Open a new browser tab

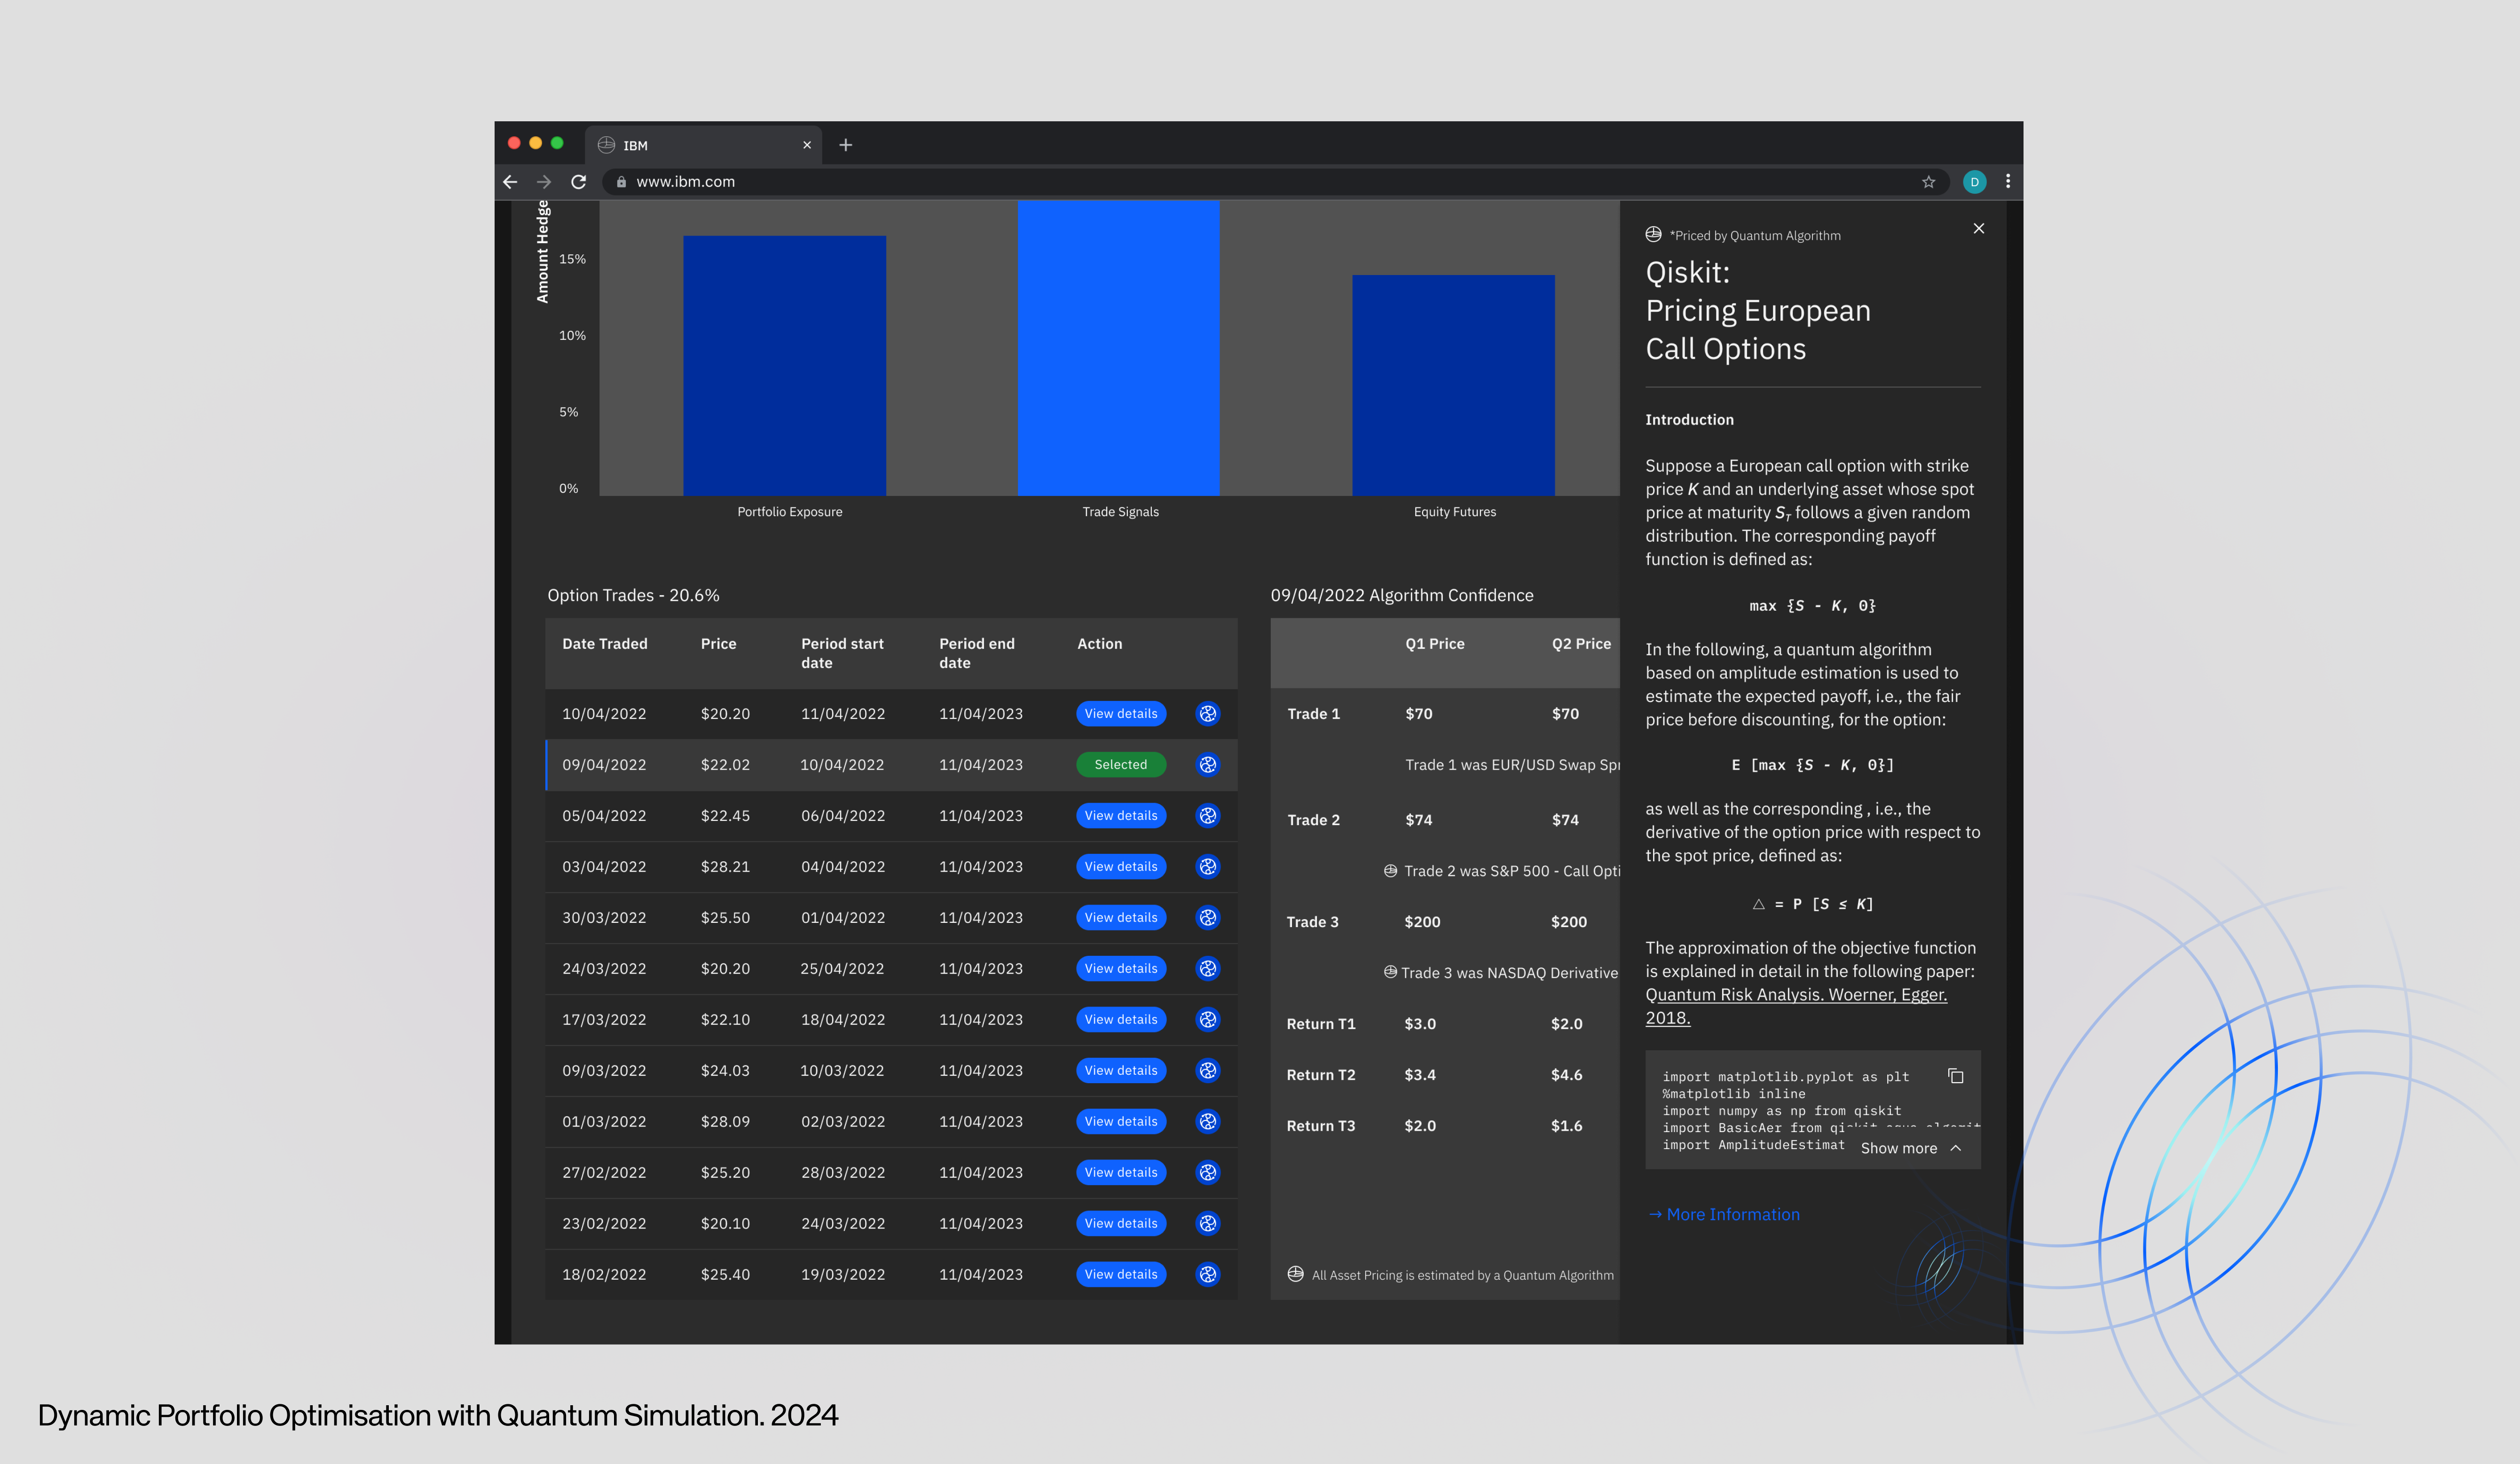845,145
